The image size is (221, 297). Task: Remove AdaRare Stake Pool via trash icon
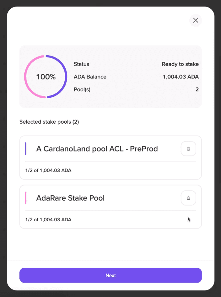pyautogui.click(x=188, y=198)
